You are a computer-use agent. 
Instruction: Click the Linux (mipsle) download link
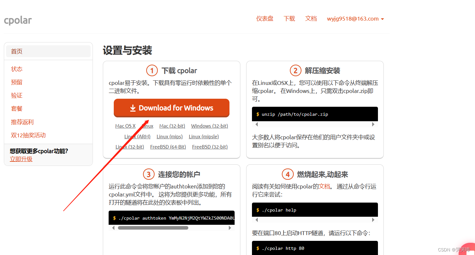(x=204, y=137)
